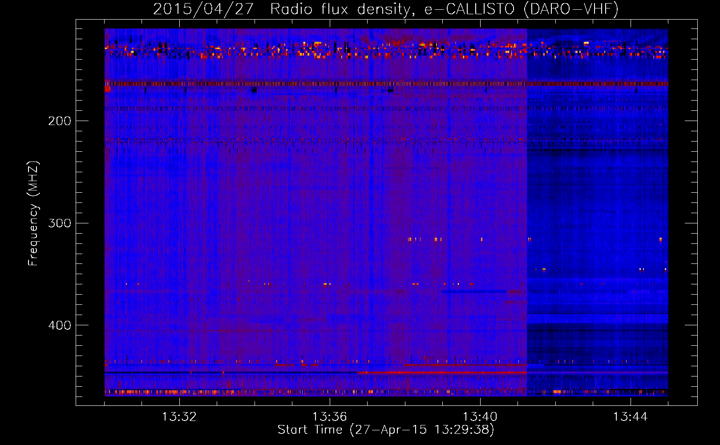The width and height of the screenshot is (720, 445).
Task: Click the 13:36 time tick label
Action: tap(329, 417)
